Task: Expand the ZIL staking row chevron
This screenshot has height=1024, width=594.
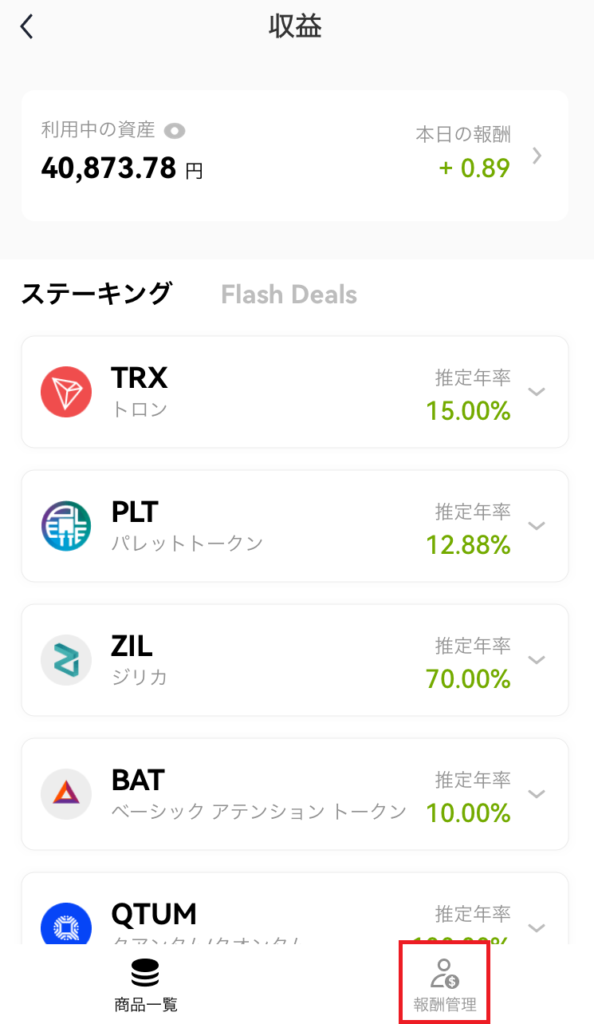Action: pyautogui.click(x=537, y=659)
